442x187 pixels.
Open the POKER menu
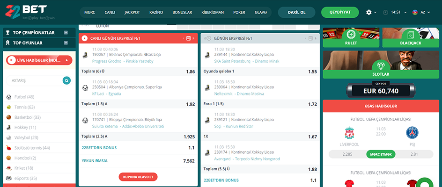click(239, 13)
